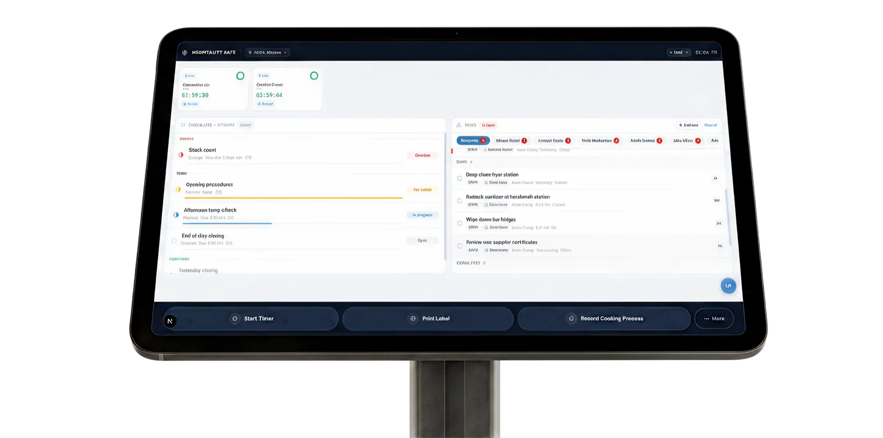Click the Start Timer button
Screen dimensions: 883x438
tap(252, 319)
